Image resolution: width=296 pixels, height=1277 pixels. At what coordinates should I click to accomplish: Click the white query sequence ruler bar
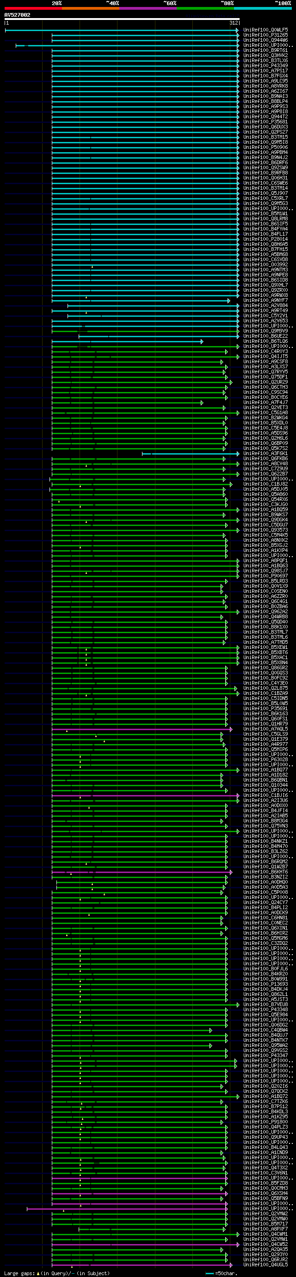[x=122, y=19]
